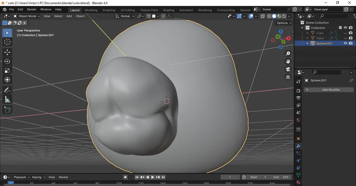
Task: Toggle Collection exclude checkbox in outliner
Action: click(340, 28)
